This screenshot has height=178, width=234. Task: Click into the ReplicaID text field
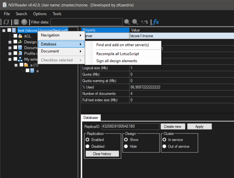coord(130,127)
